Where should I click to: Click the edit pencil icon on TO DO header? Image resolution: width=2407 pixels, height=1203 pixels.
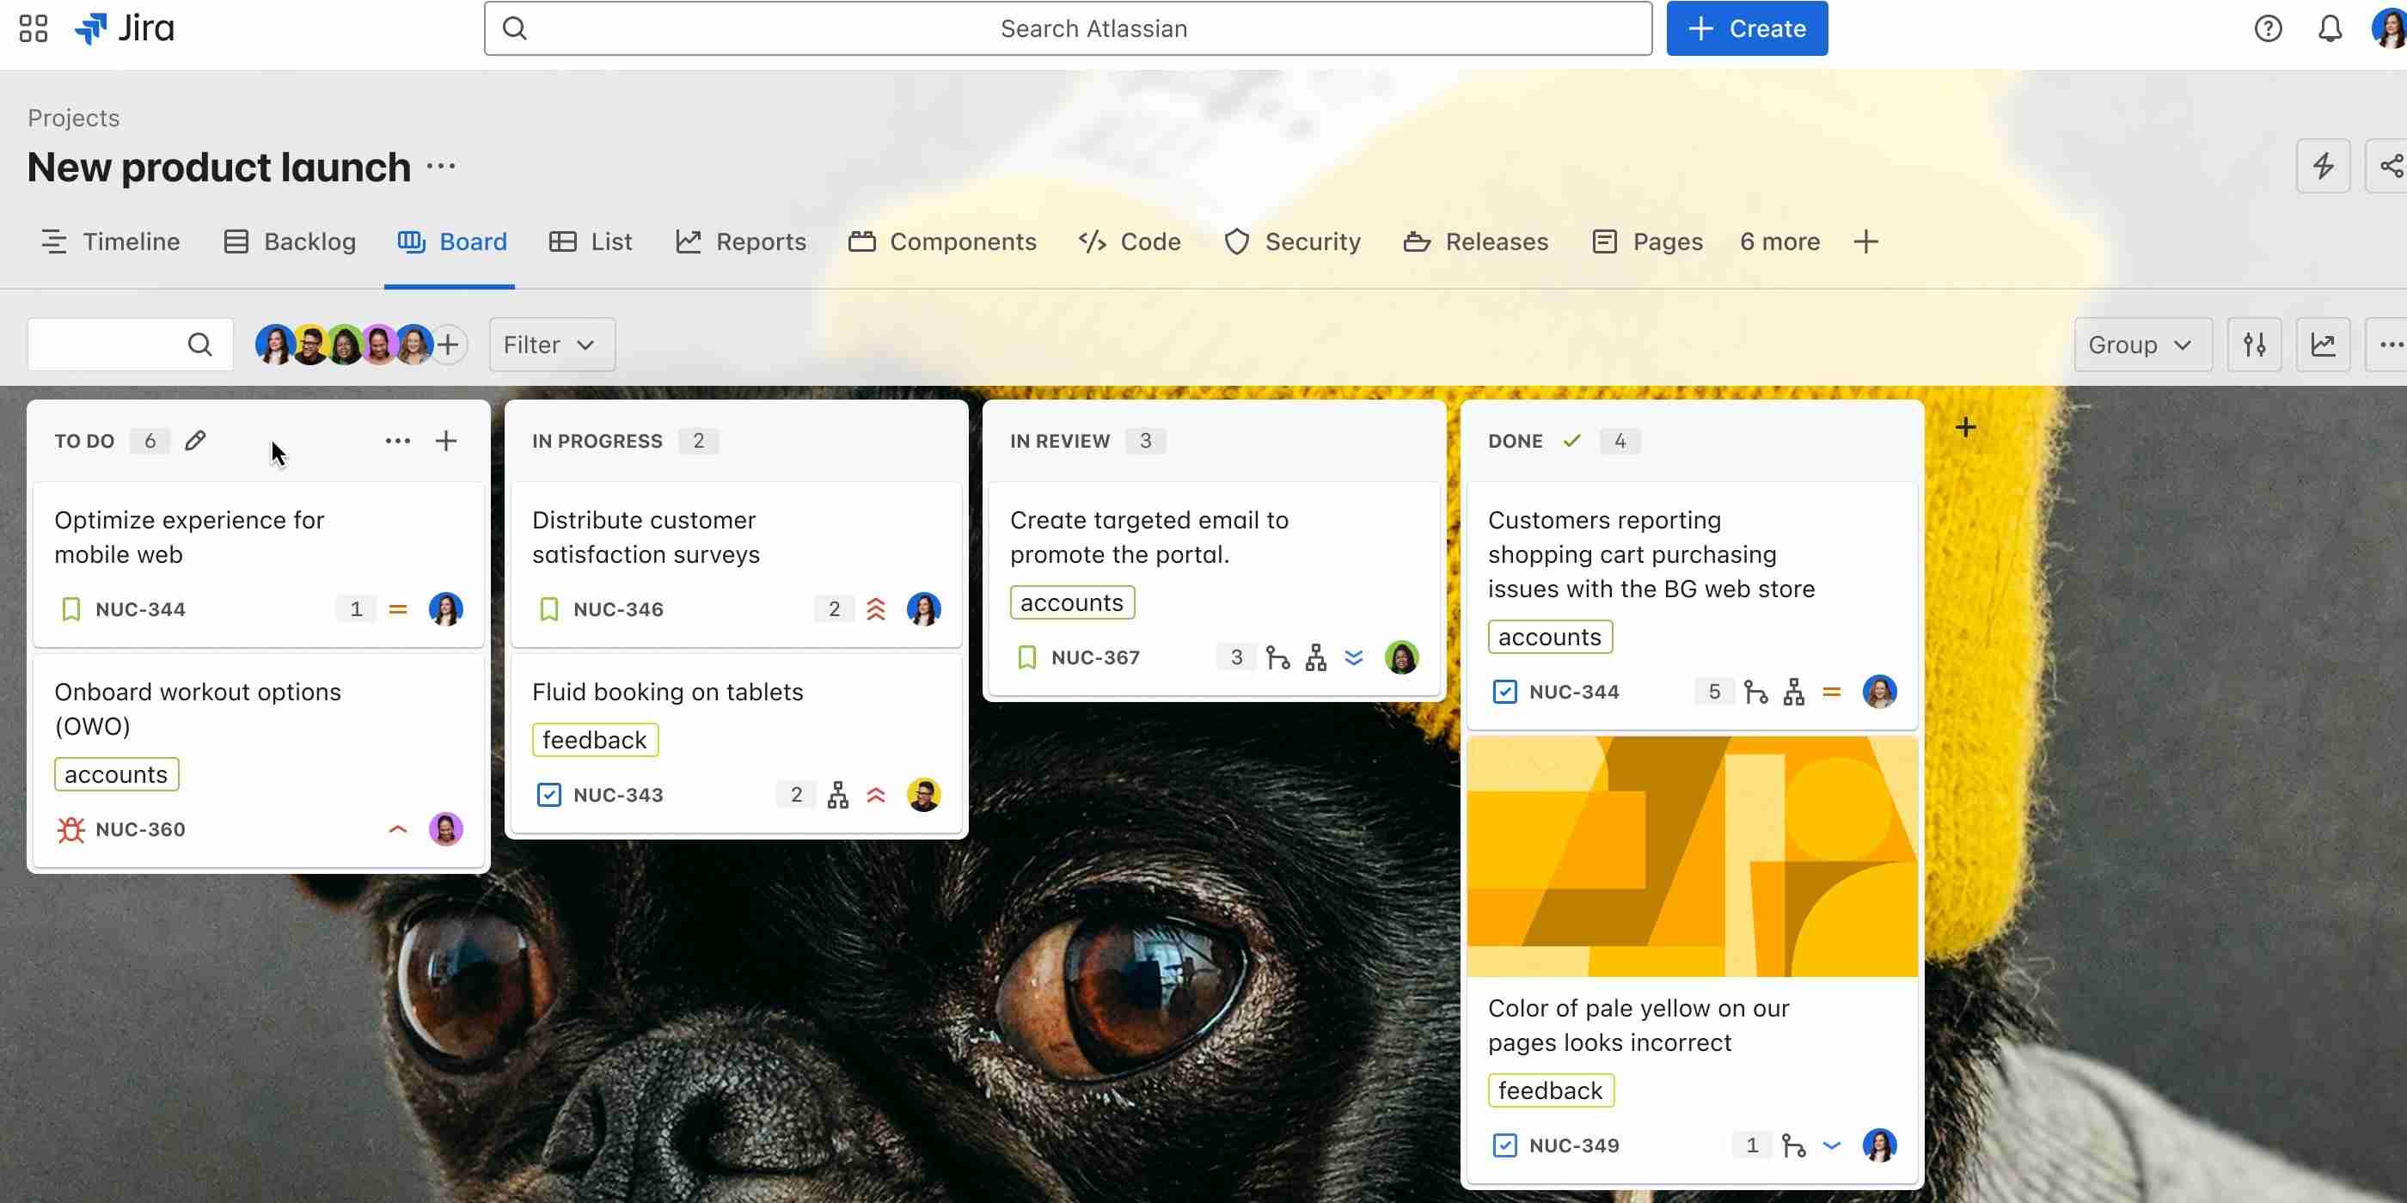197,440
